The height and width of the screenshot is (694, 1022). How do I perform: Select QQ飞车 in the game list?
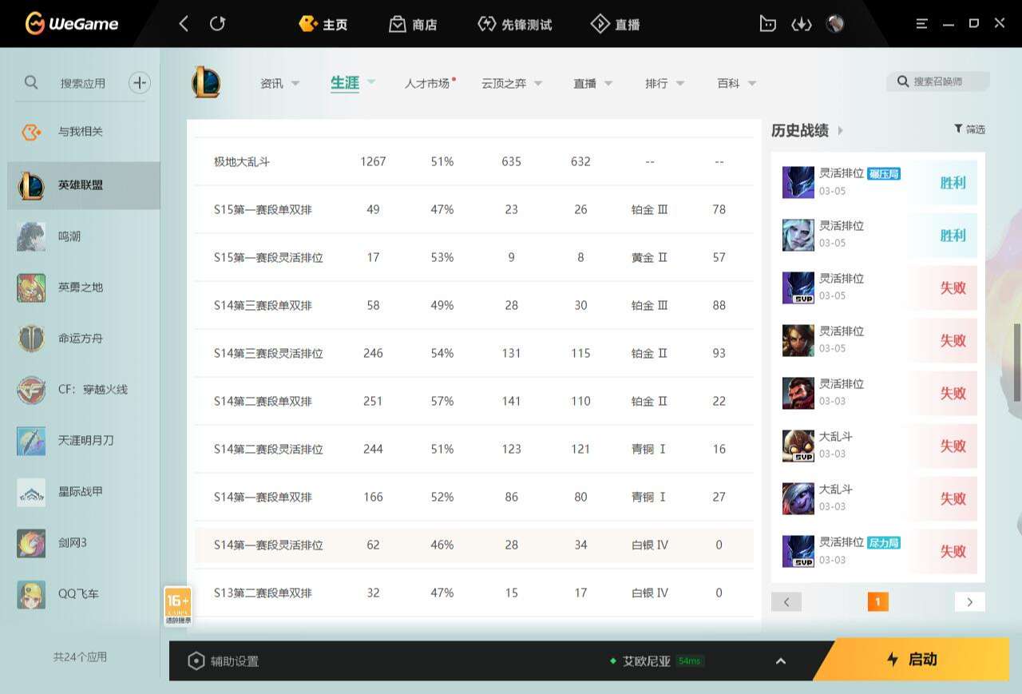point(84,594)
